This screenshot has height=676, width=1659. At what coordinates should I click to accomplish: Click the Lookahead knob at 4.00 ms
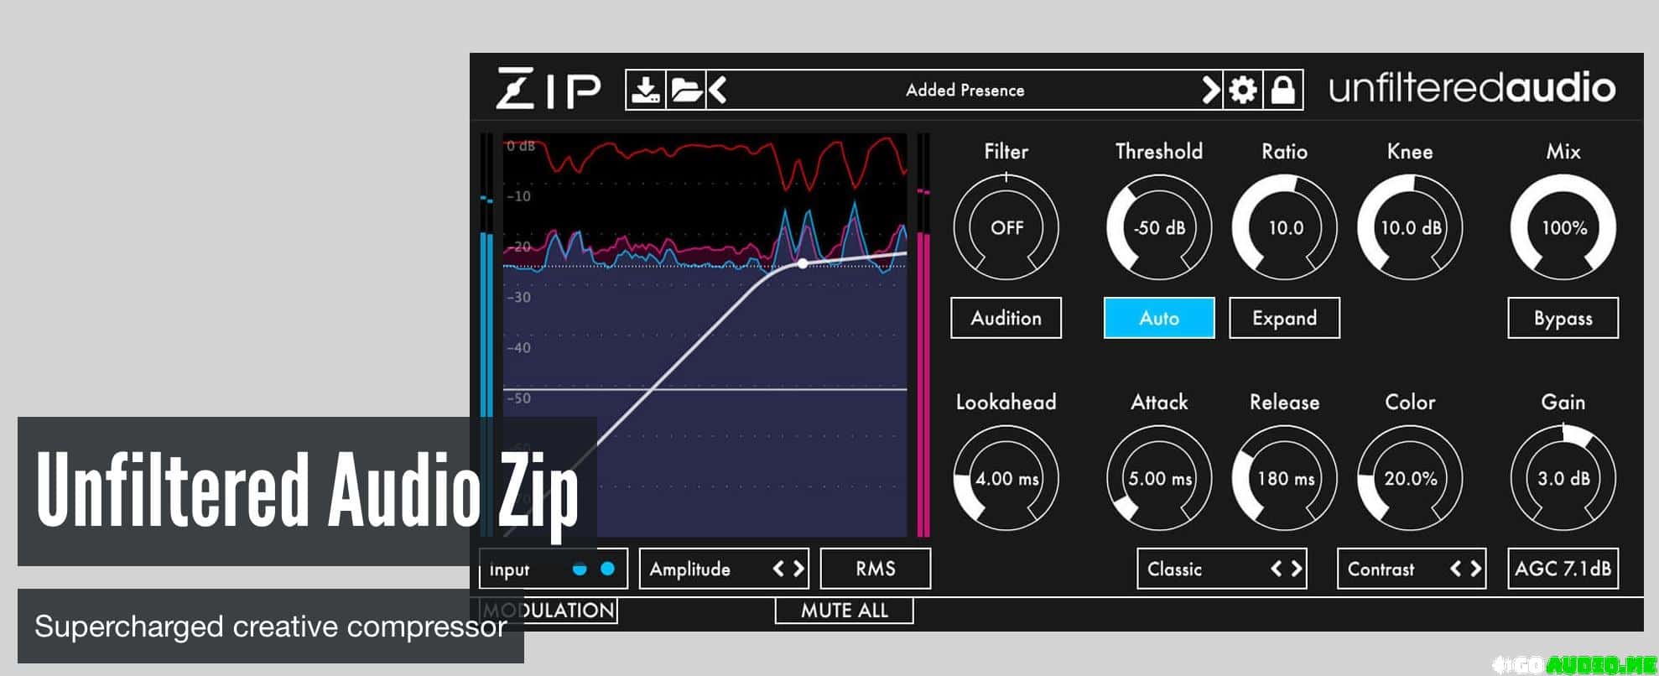pyautogui.click(x=1006, y=478)
